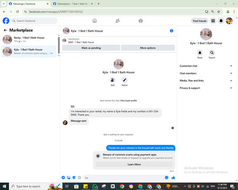Expand Customize chat section
238x190 pixels.
click(206, 66)
